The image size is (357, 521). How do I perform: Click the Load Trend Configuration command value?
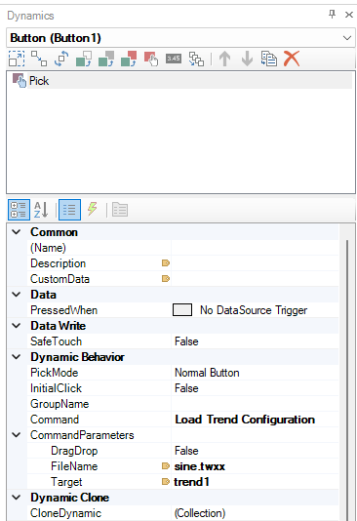pos(245,420)
